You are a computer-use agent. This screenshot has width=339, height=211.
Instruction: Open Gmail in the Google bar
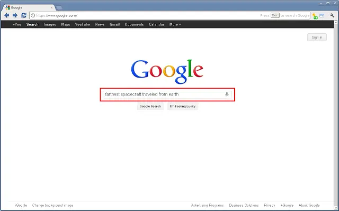tap(114, 24)
